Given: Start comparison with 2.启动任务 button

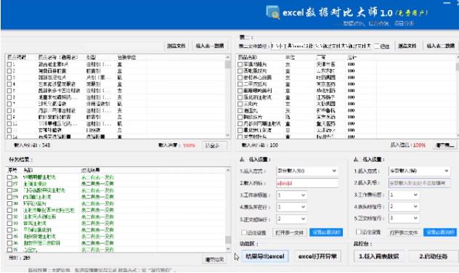Looking at the screenshot, I should pyautogui.click(x=434, y=256).
